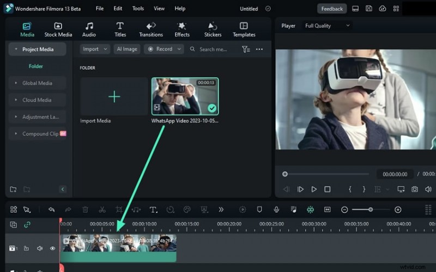Viewport: 436px width, 272px height.
Task: Click the marker shield icon
Action: tap(259, 209)
